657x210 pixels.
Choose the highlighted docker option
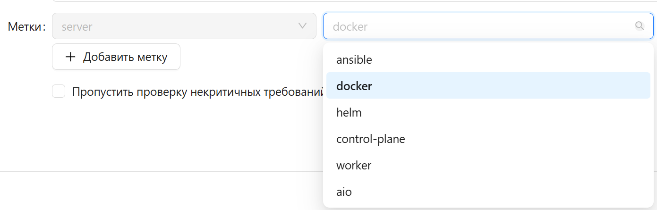coord(488,86)
